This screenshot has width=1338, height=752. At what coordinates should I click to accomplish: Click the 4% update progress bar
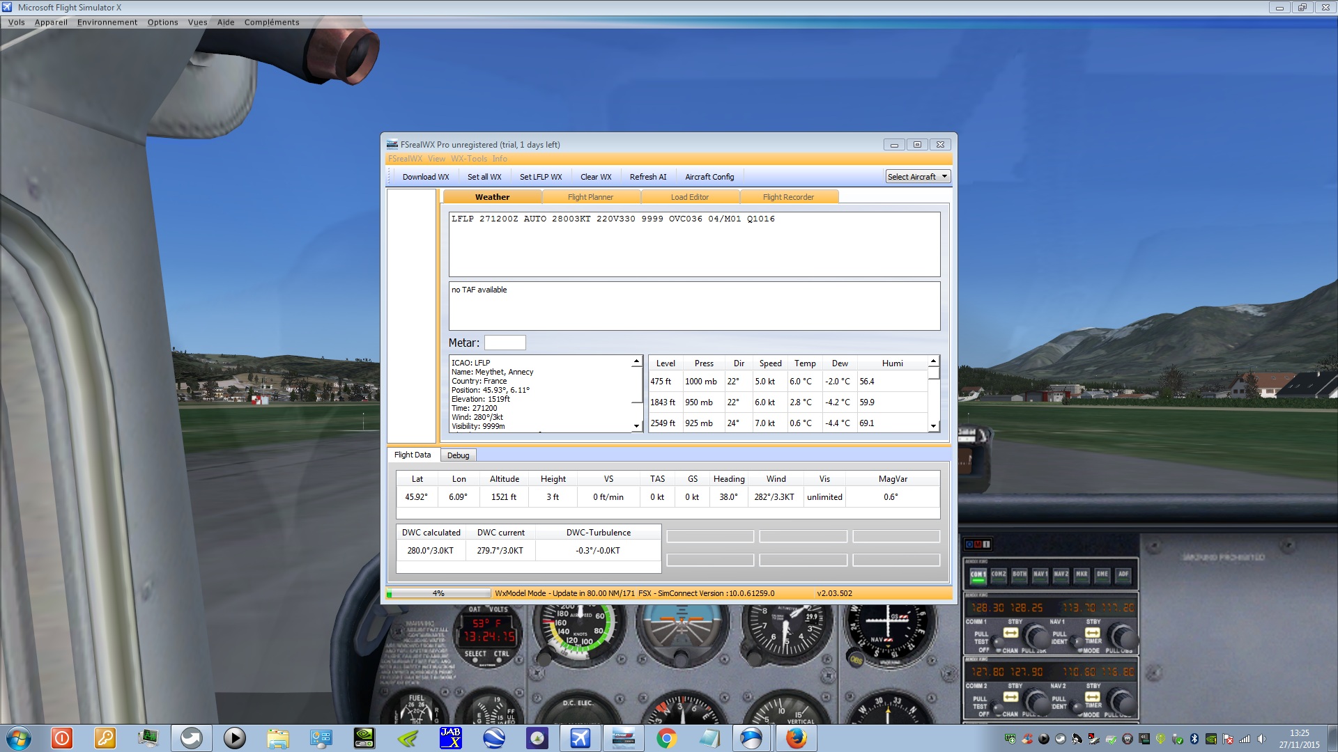[438, 593]
